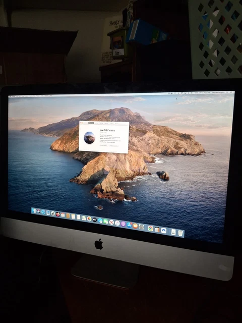Switch to Displays tab in About window
242x323 pixels.
coord(96,123)
